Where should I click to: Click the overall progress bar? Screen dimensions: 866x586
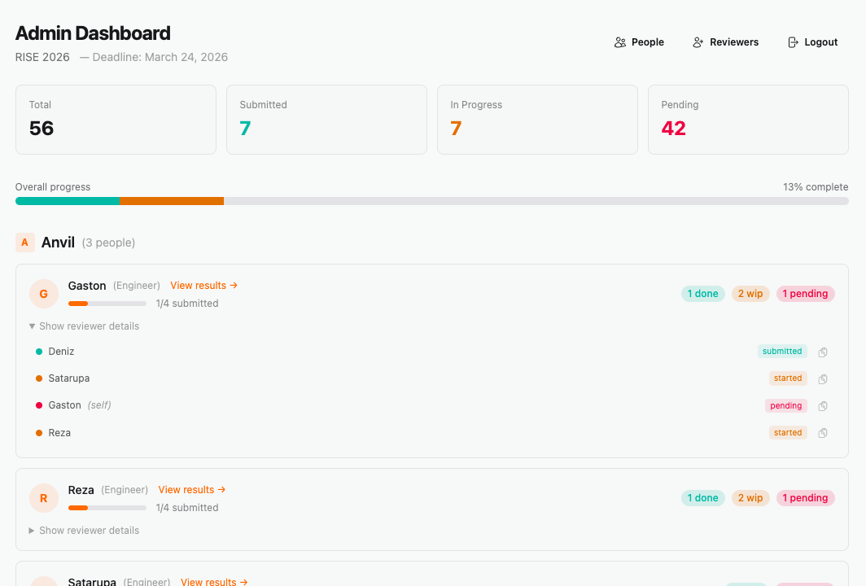coord(432,201)
